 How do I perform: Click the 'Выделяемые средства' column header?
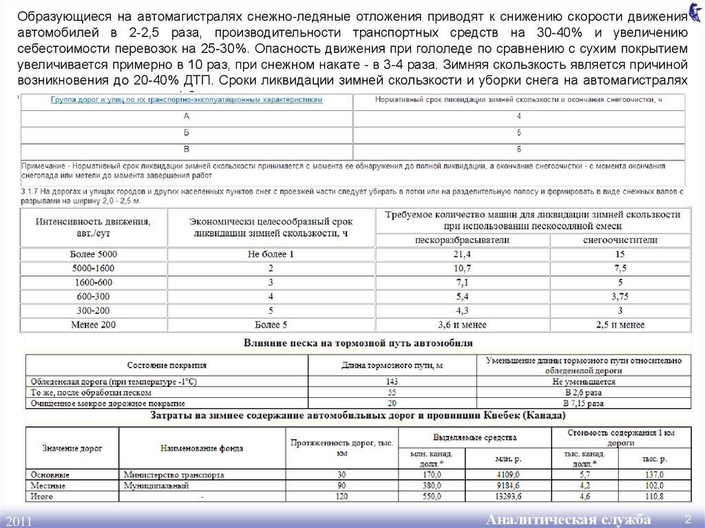click(474, 437)
